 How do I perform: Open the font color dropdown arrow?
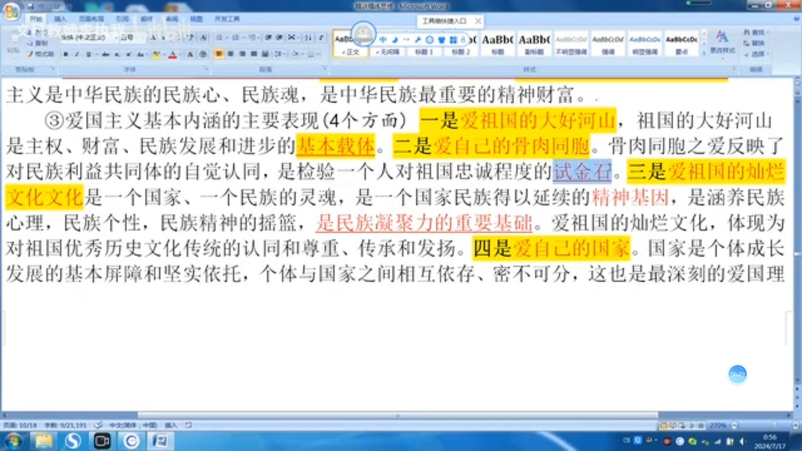click(x=180, y=54)
